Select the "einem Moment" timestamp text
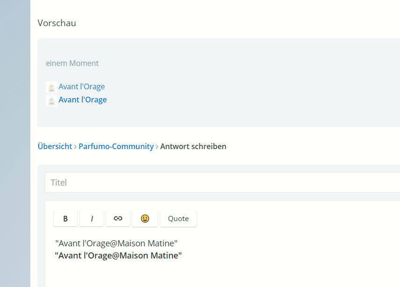 pyautogui.click(x=72, y=63)
